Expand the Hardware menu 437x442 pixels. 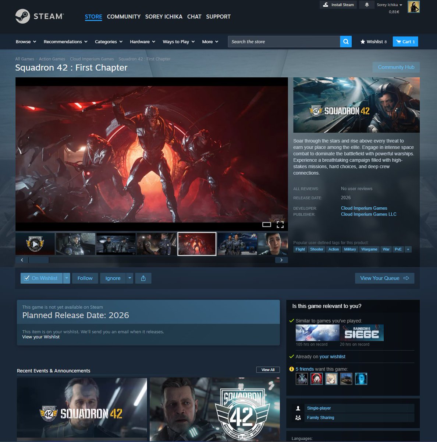(x=142, y=42)
